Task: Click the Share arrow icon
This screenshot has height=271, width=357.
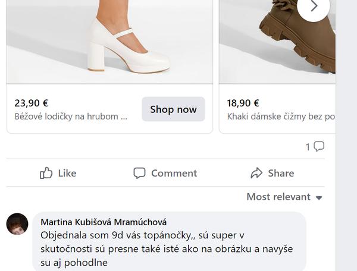Action: click(256, 173)
